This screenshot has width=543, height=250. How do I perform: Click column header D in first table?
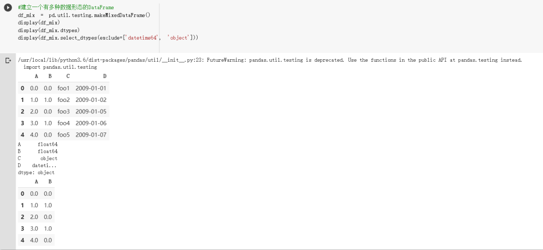(x=105, y=76)
